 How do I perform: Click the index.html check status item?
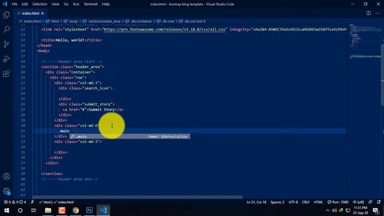[64, 202]
